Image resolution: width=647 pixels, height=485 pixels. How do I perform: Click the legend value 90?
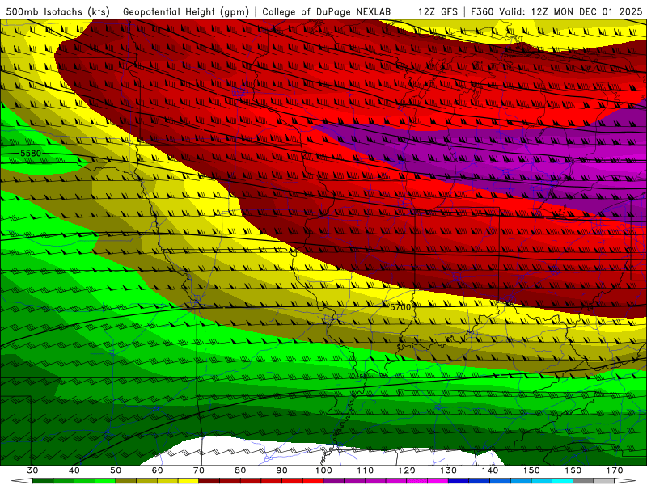[281, 470]
